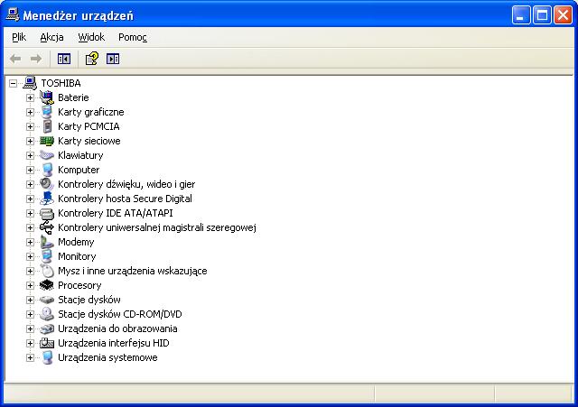
Task: Close the Menedżer urządzeń window
Action: pos(563,15)
